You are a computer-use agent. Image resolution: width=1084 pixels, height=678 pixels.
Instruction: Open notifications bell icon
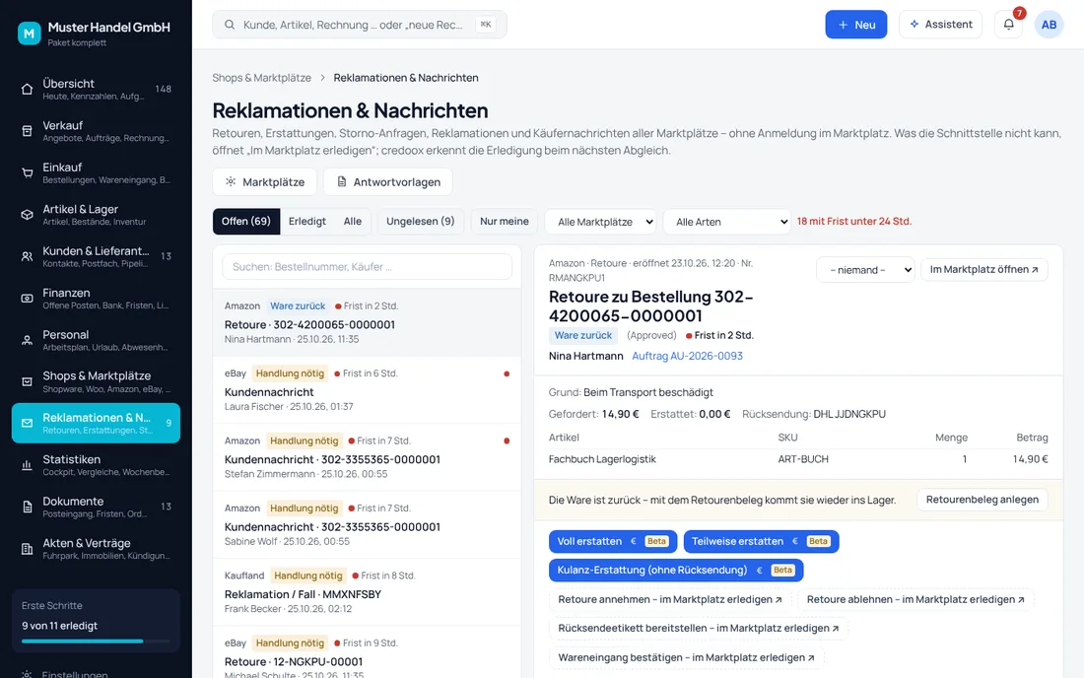(1009, 25)
